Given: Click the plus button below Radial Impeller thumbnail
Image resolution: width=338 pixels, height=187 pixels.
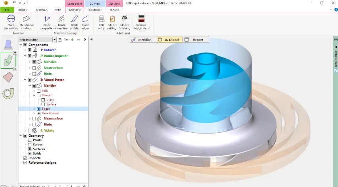Looking at the screenshot, I should 15,69.
